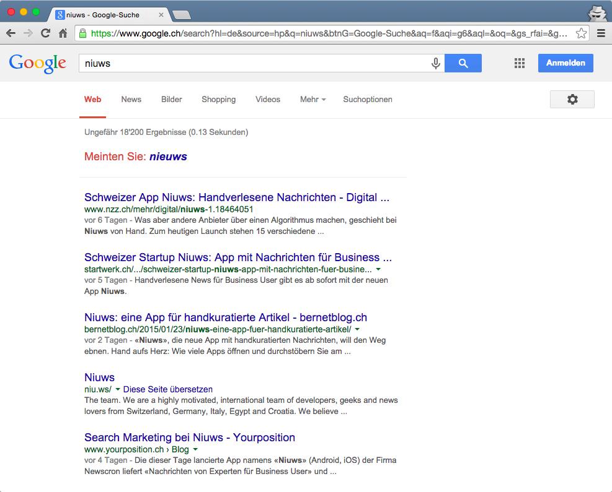Click the suggested spelling nieuws
This screenshot has height=492, width=612.
coord(168,157)
